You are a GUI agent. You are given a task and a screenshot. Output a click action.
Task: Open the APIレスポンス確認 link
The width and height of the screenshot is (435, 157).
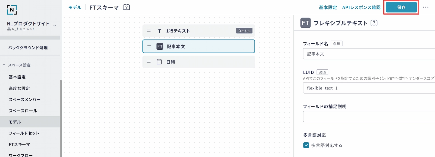tap(361, 7)
